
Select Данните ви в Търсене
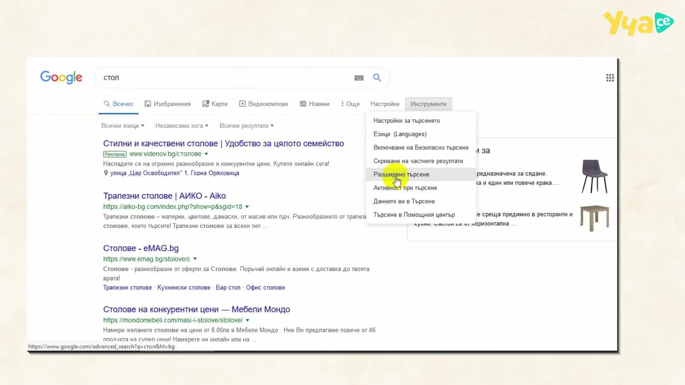[x=421, y=201]
